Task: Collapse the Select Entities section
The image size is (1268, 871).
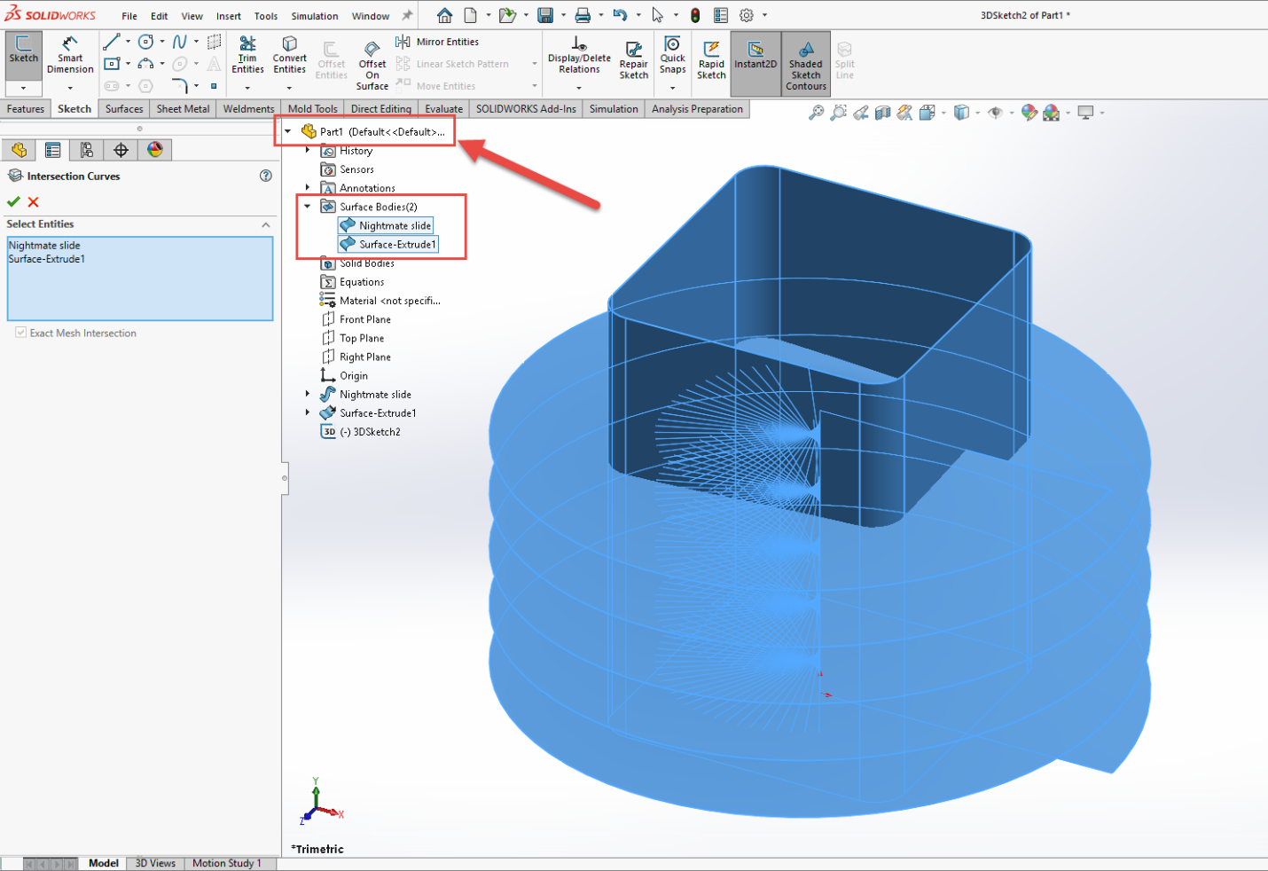Action: pos(265,224)
